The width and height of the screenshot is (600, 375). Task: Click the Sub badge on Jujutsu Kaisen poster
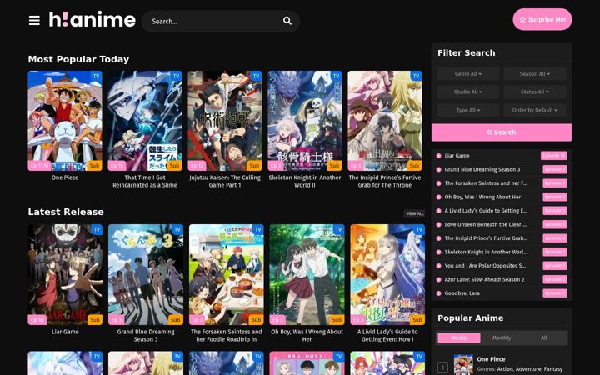coord(254,166)
